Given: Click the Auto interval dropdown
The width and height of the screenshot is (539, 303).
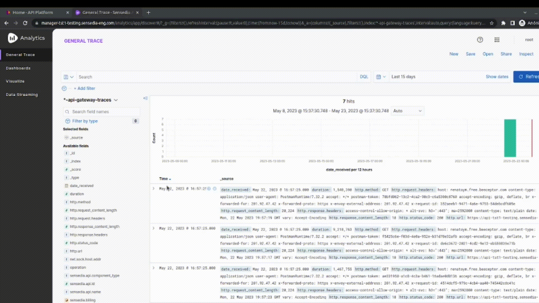Looking at the screenshot, I should pos(406,111).
